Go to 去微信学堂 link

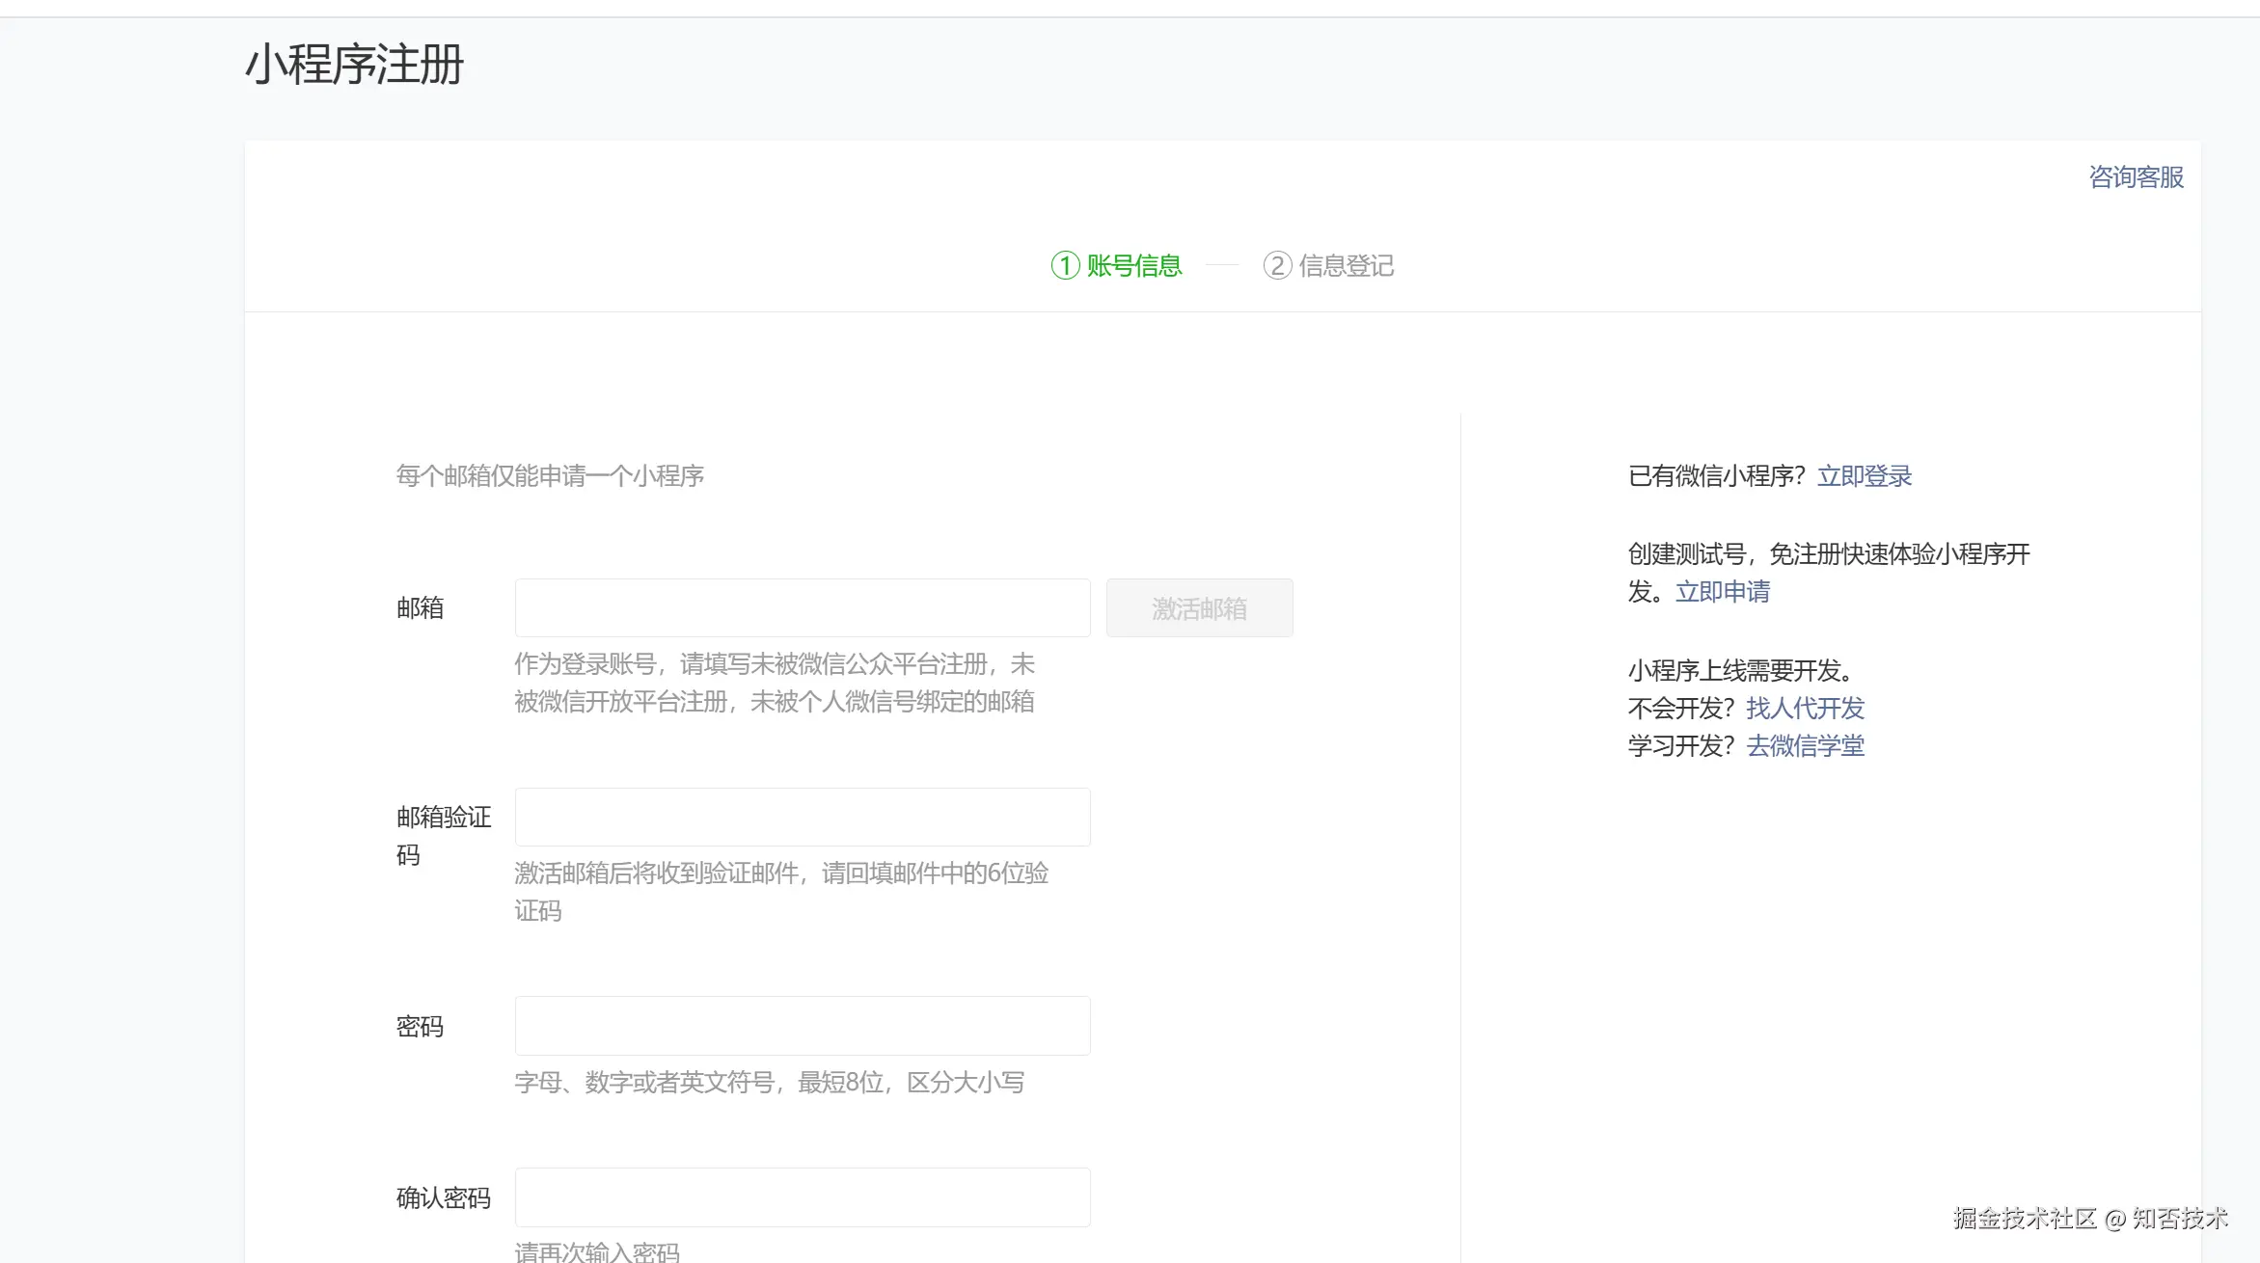pyautogui.click(x=1805, y=746)
